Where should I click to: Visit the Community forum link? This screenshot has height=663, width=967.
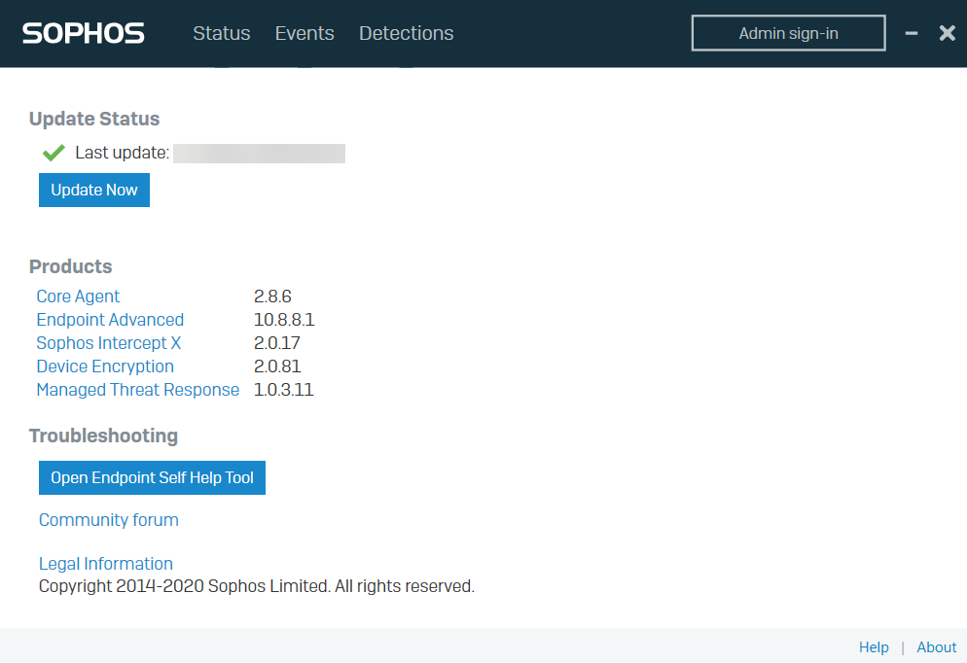(x=109, y=520)
